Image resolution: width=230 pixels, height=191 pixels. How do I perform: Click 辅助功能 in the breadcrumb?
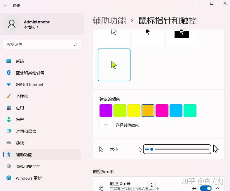click(x=109, y=21)
